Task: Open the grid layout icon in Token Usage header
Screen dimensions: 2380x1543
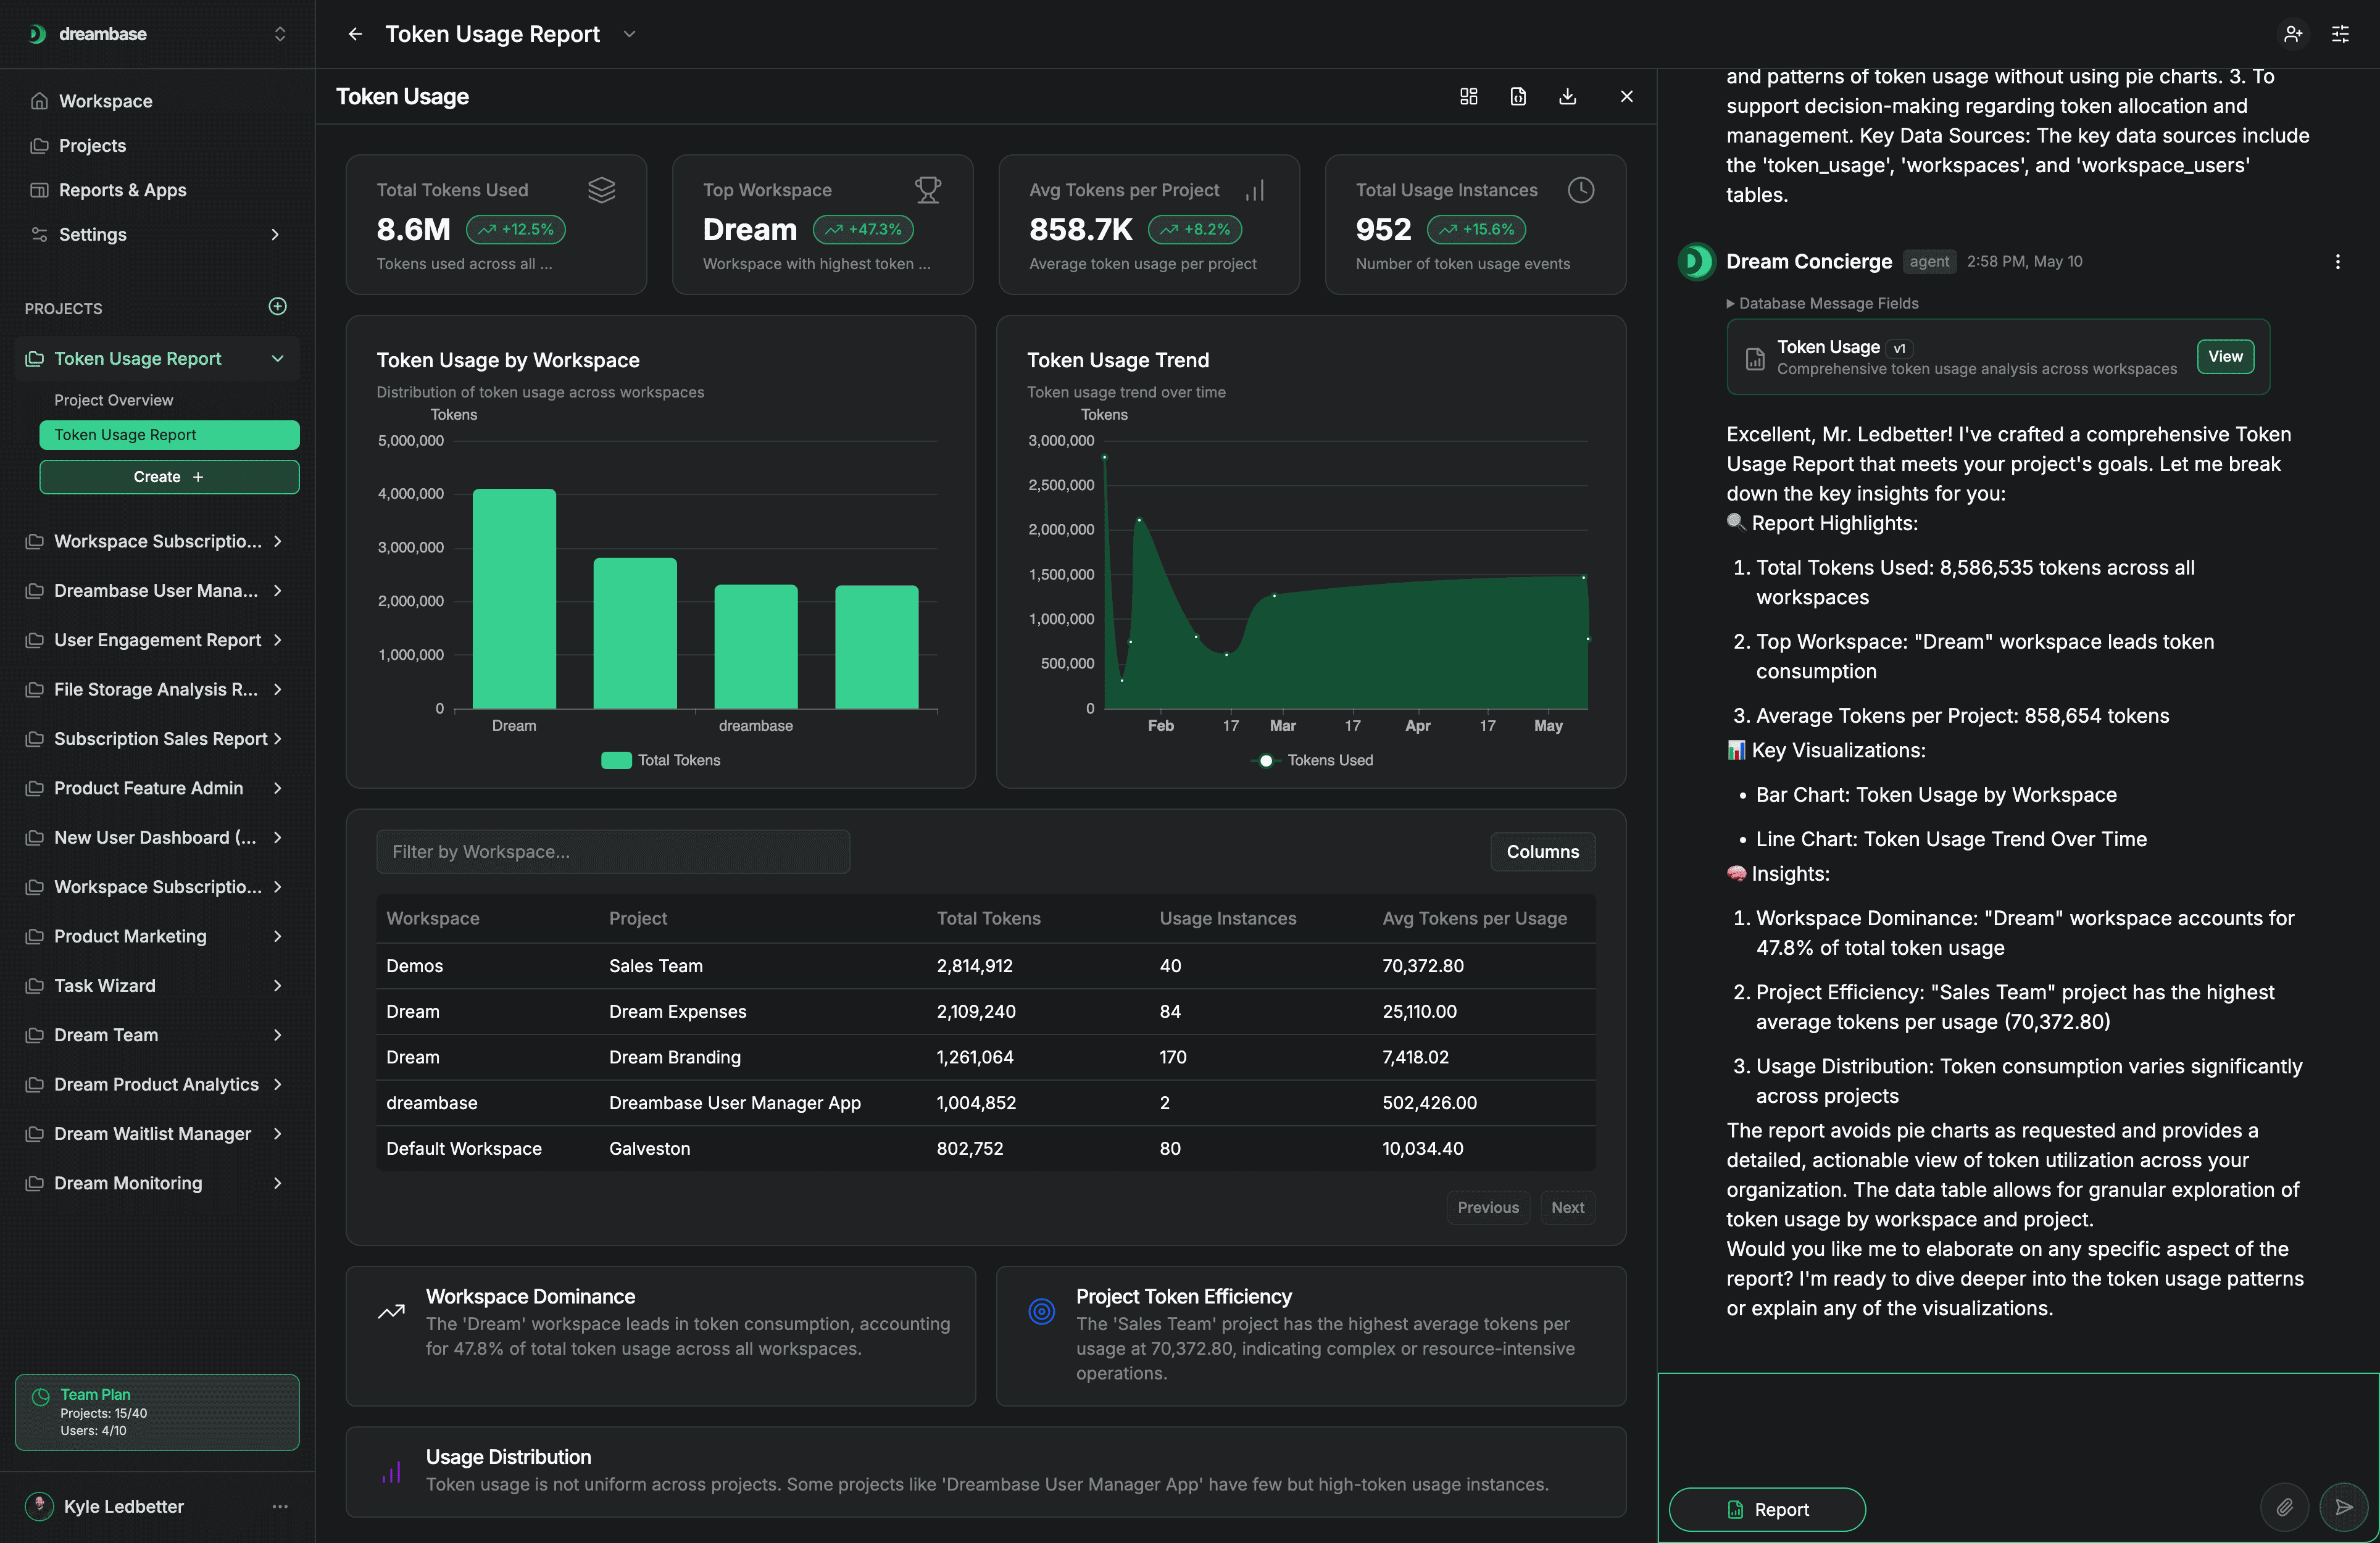Action: [1468, 96]
